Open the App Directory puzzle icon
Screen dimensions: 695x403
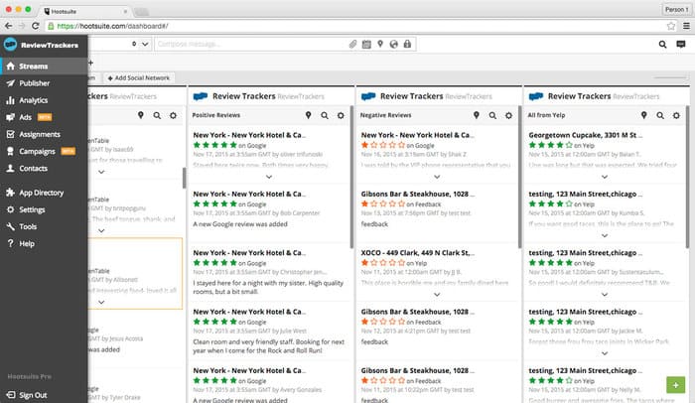pos(10,193)
